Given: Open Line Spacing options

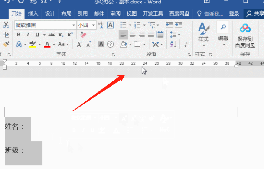Looking at the screenshot, I should (175, 35).
